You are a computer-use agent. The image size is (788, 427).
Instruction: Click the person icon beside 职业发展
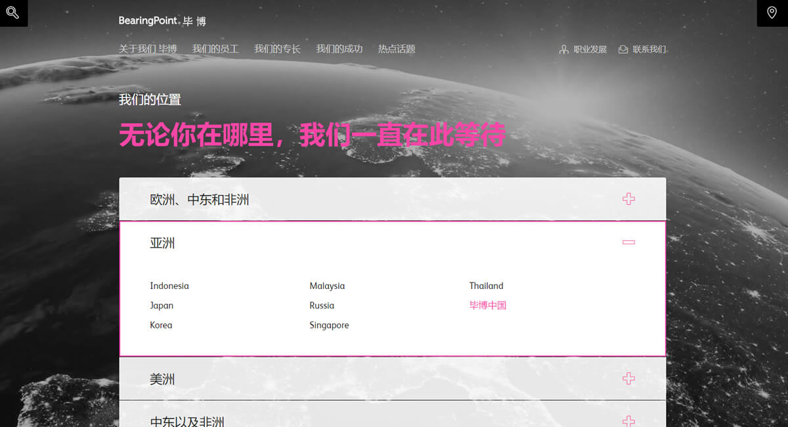coord(563,49)
